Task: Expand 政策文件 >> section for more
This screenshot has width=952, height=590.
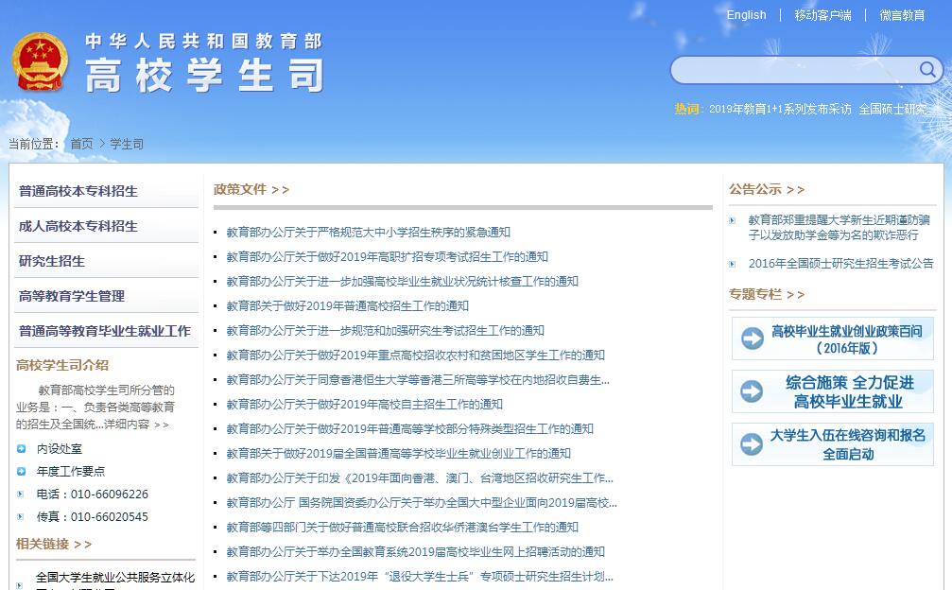Action: (251, 189)
